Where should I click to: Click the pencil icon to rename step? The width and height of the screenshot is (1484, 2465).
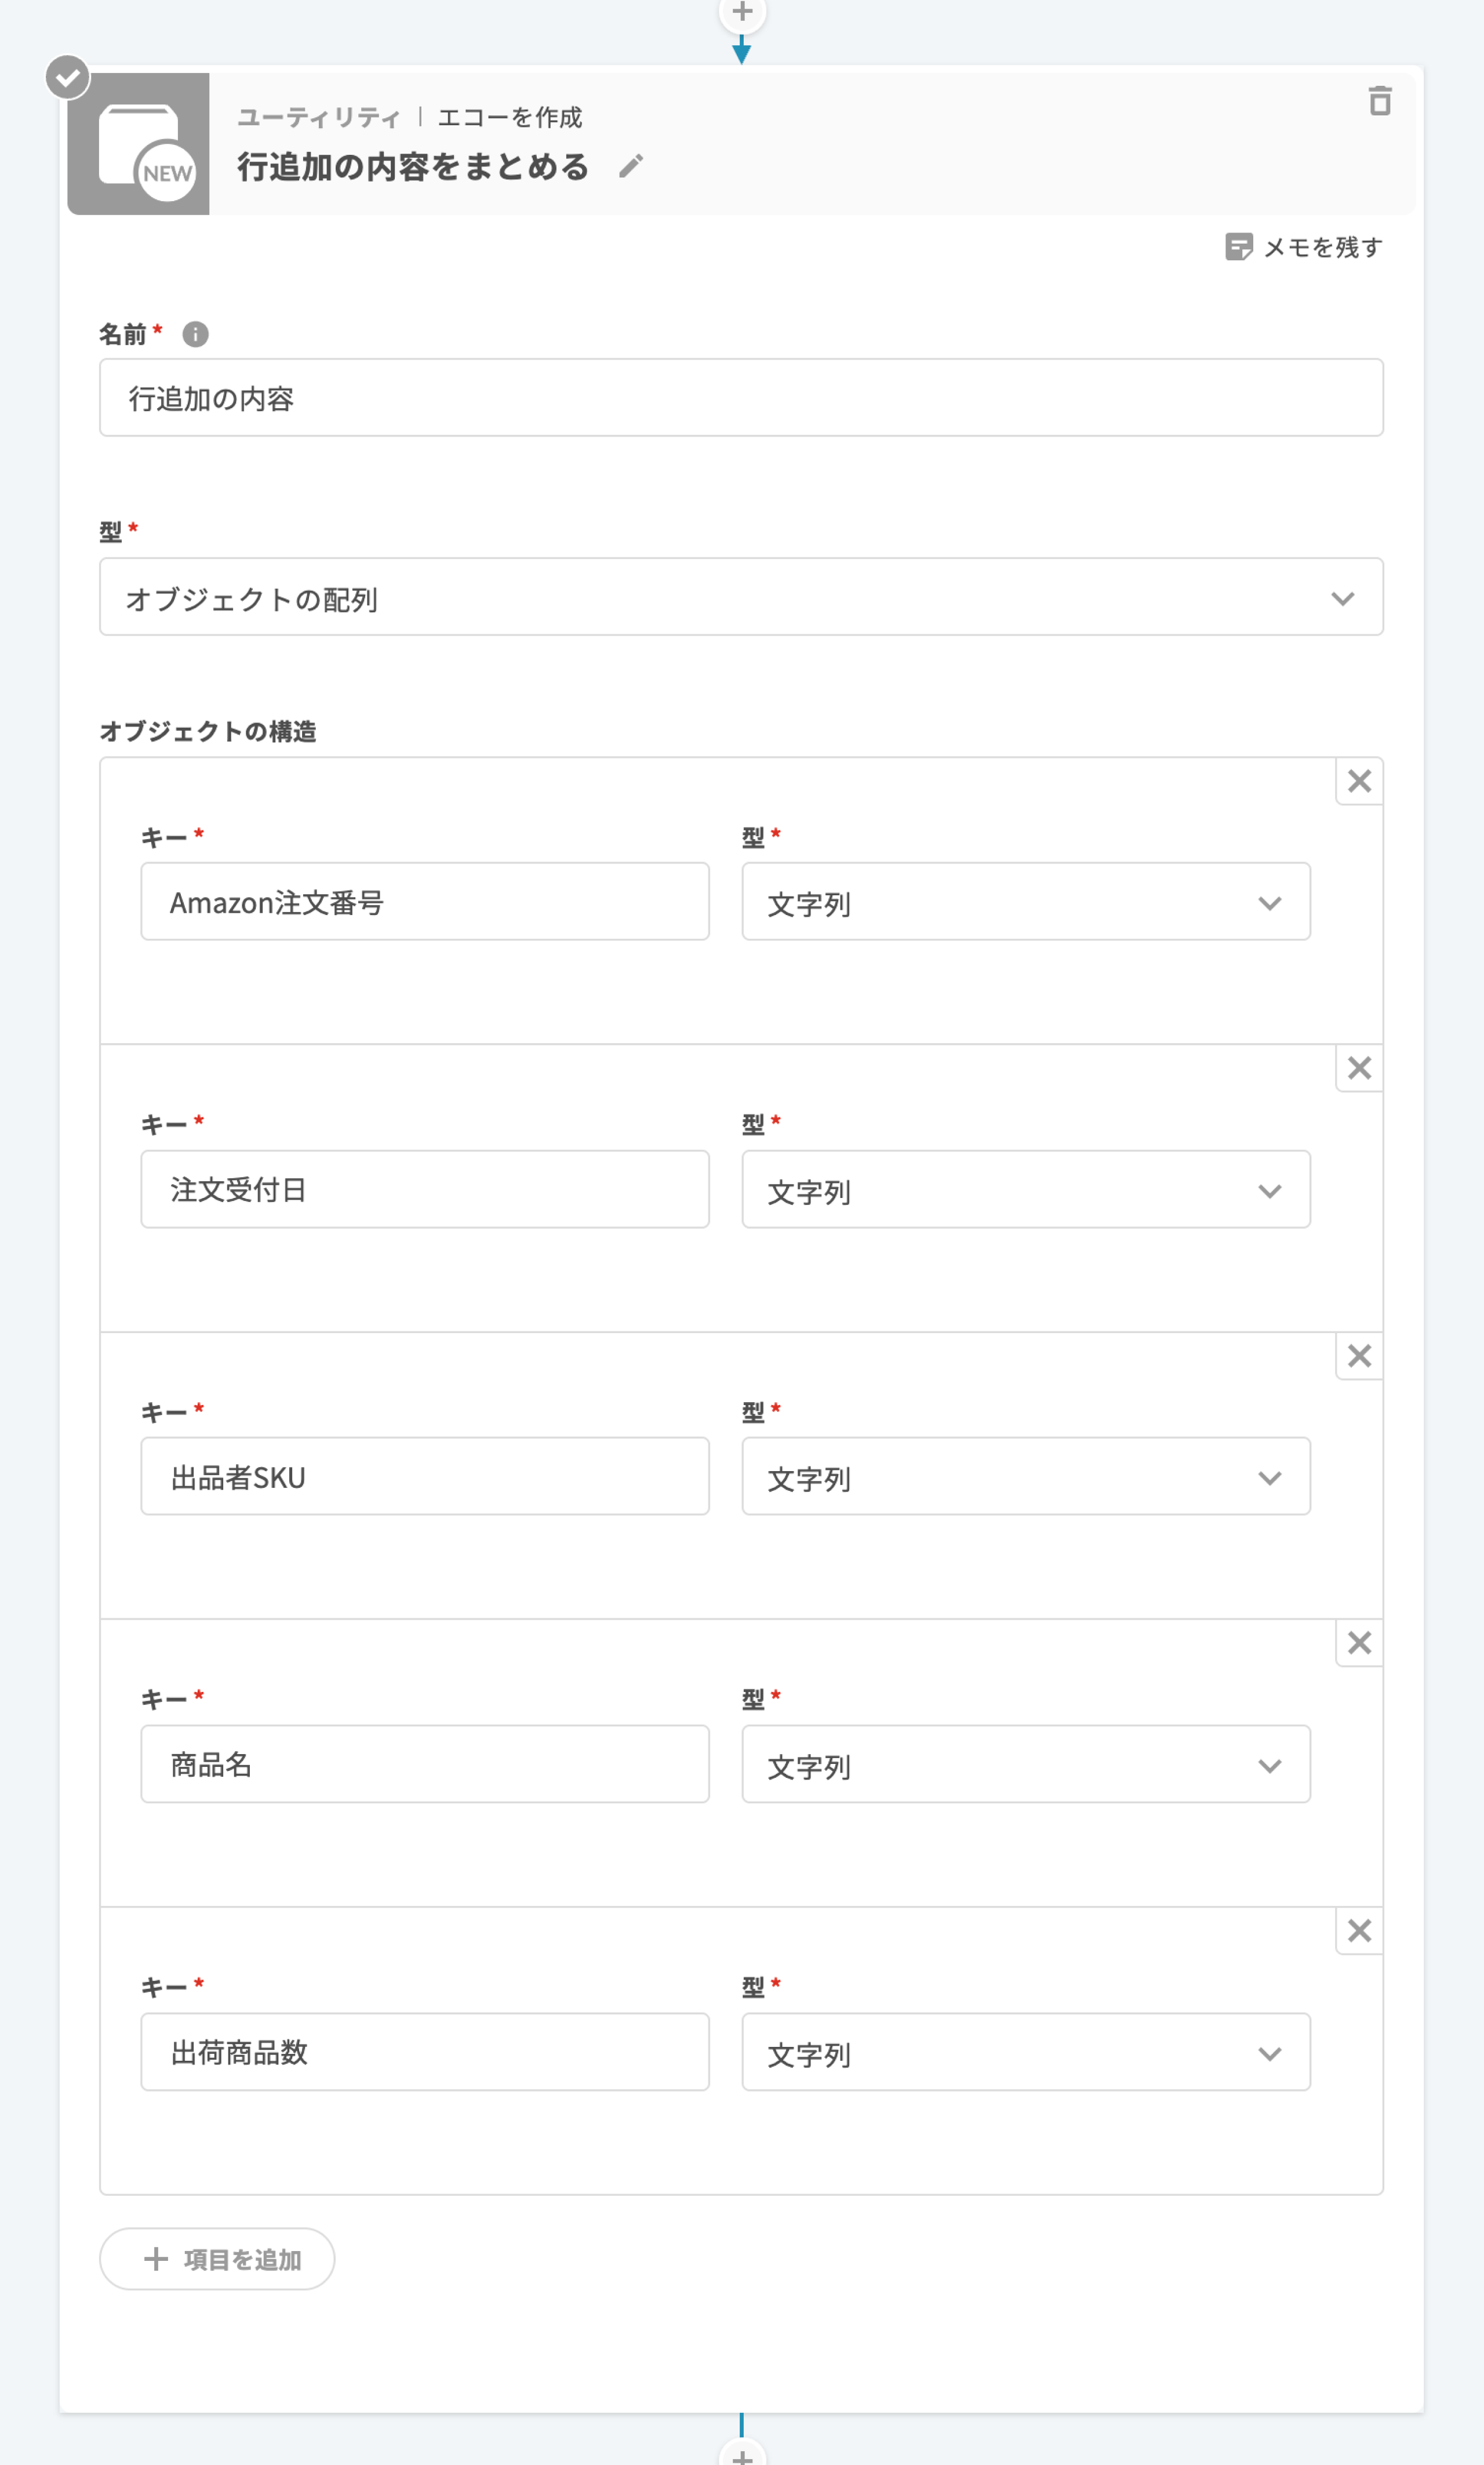(631, 166)
